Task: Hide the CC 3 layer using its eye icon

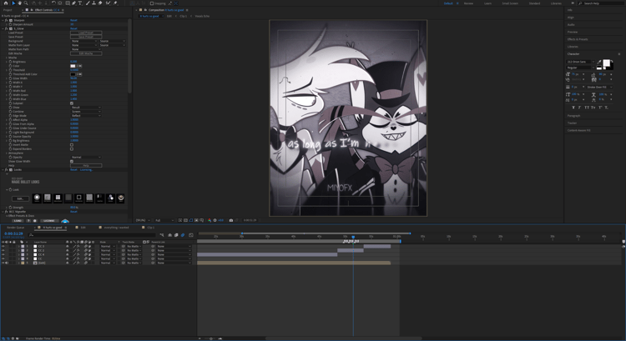Action: pos(3,247)
